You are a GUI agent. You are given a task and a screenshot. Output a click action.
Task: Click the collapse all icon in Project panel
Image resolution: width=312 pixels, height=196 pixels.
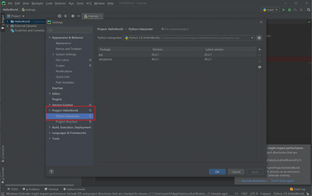[65, 16]
